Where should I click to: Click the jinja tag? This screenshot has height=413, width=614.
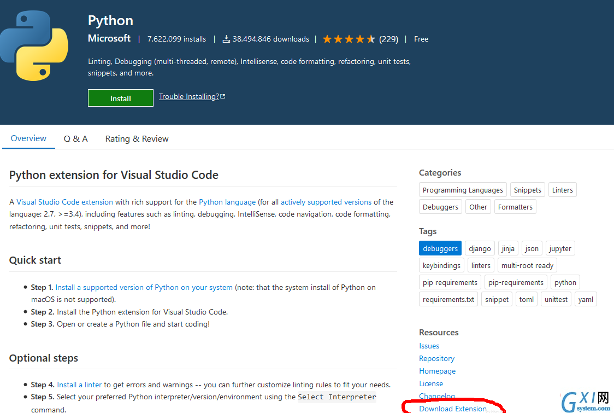point(508,248)
